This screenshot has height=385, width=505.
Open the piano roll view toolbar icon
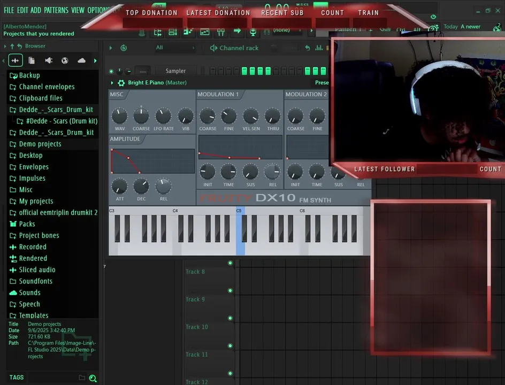click(188, 32)
